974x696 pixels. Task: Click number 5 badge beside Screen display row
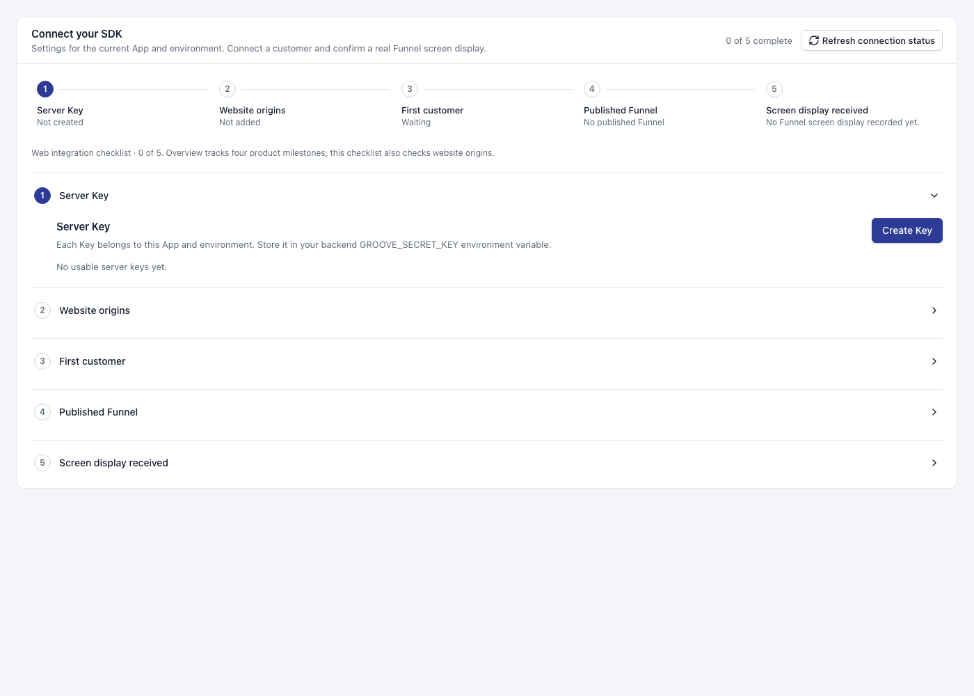click(x=42, y=463)
